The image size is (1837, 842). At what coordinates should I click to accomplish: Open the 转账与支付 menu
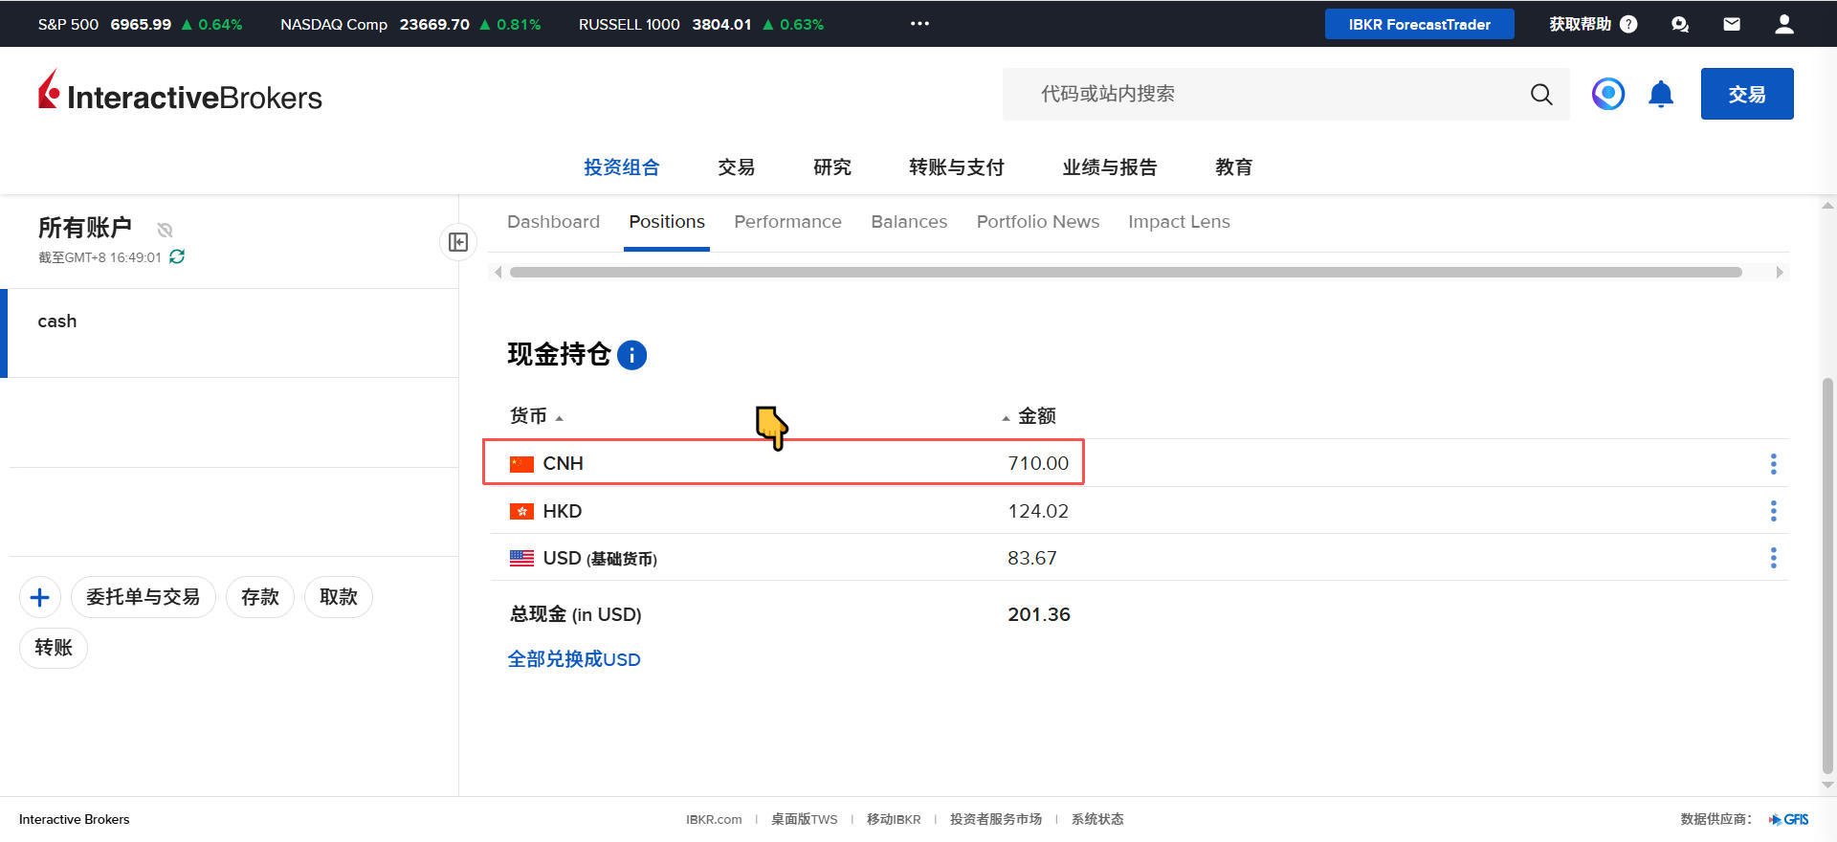coord(956,167)
